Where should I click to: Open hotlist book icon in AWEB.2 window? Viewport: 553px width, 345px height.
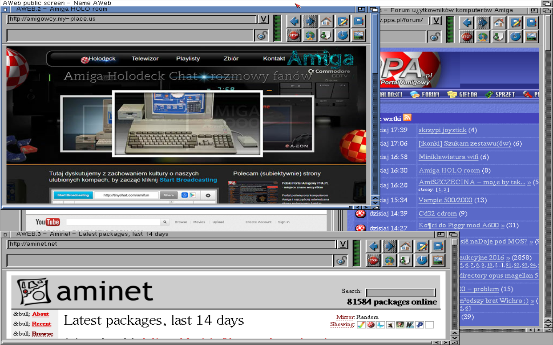click(359, 21)
